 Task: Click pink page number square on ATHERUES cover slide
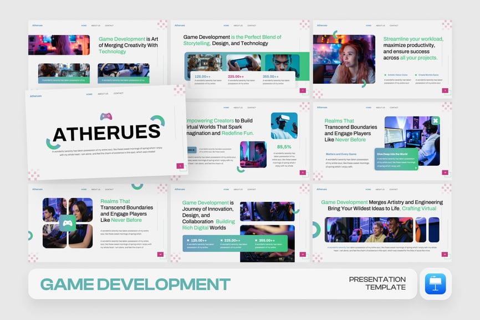[180, 166]
